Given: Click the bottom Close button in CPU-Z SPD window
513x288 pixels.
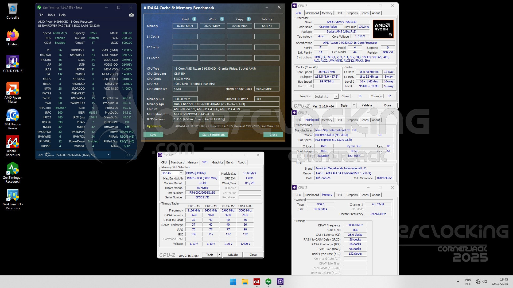Looking at the screenshot, I should point(253,255).
